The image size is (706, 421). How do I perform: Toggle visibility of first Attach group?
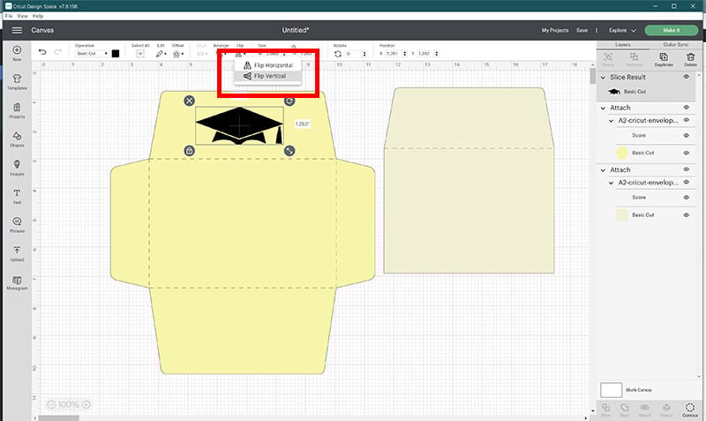coord(686,107)
